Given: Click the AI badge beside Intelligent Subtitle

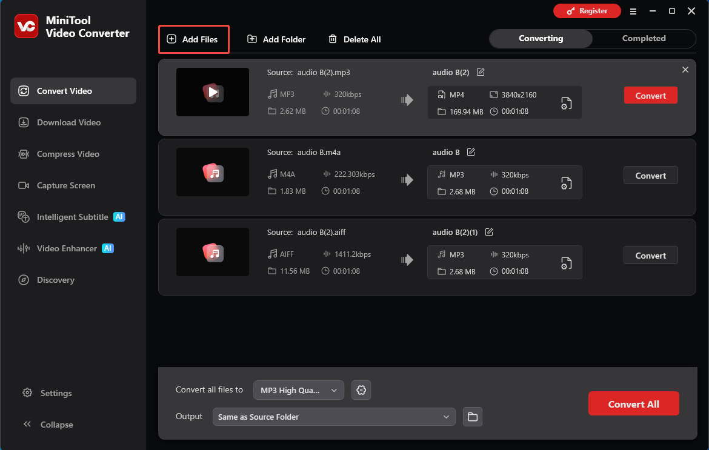Looking at the screenshot, I should 119,217.
